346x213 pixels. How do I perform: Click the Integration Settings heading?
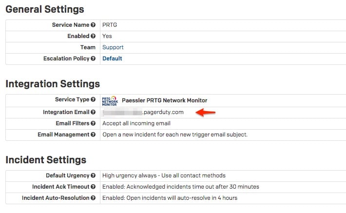pos(53,84)
